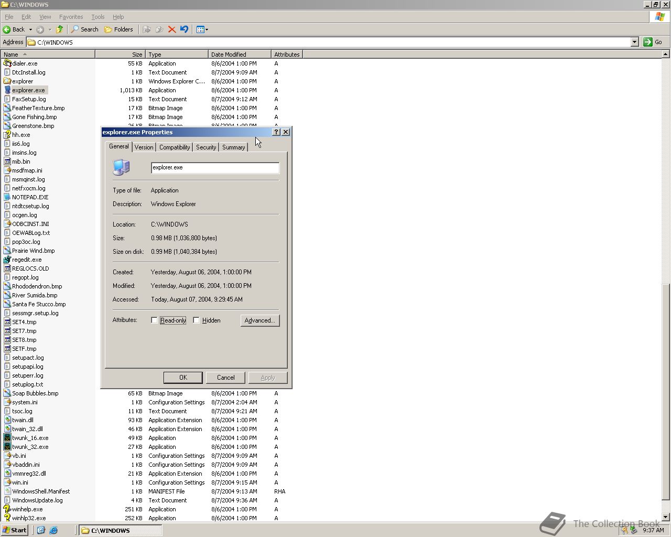671x537 pixels.
Task: Sort by the Name column header
Action: [x=48, y=55]
